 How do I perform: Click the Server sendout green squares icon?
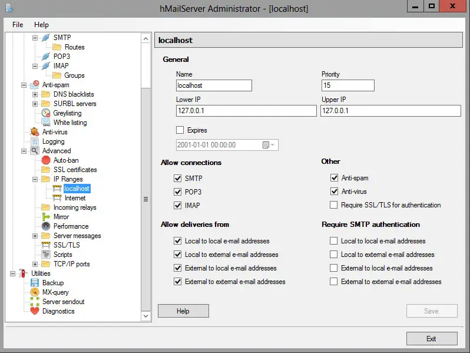(x=35, y=301)
